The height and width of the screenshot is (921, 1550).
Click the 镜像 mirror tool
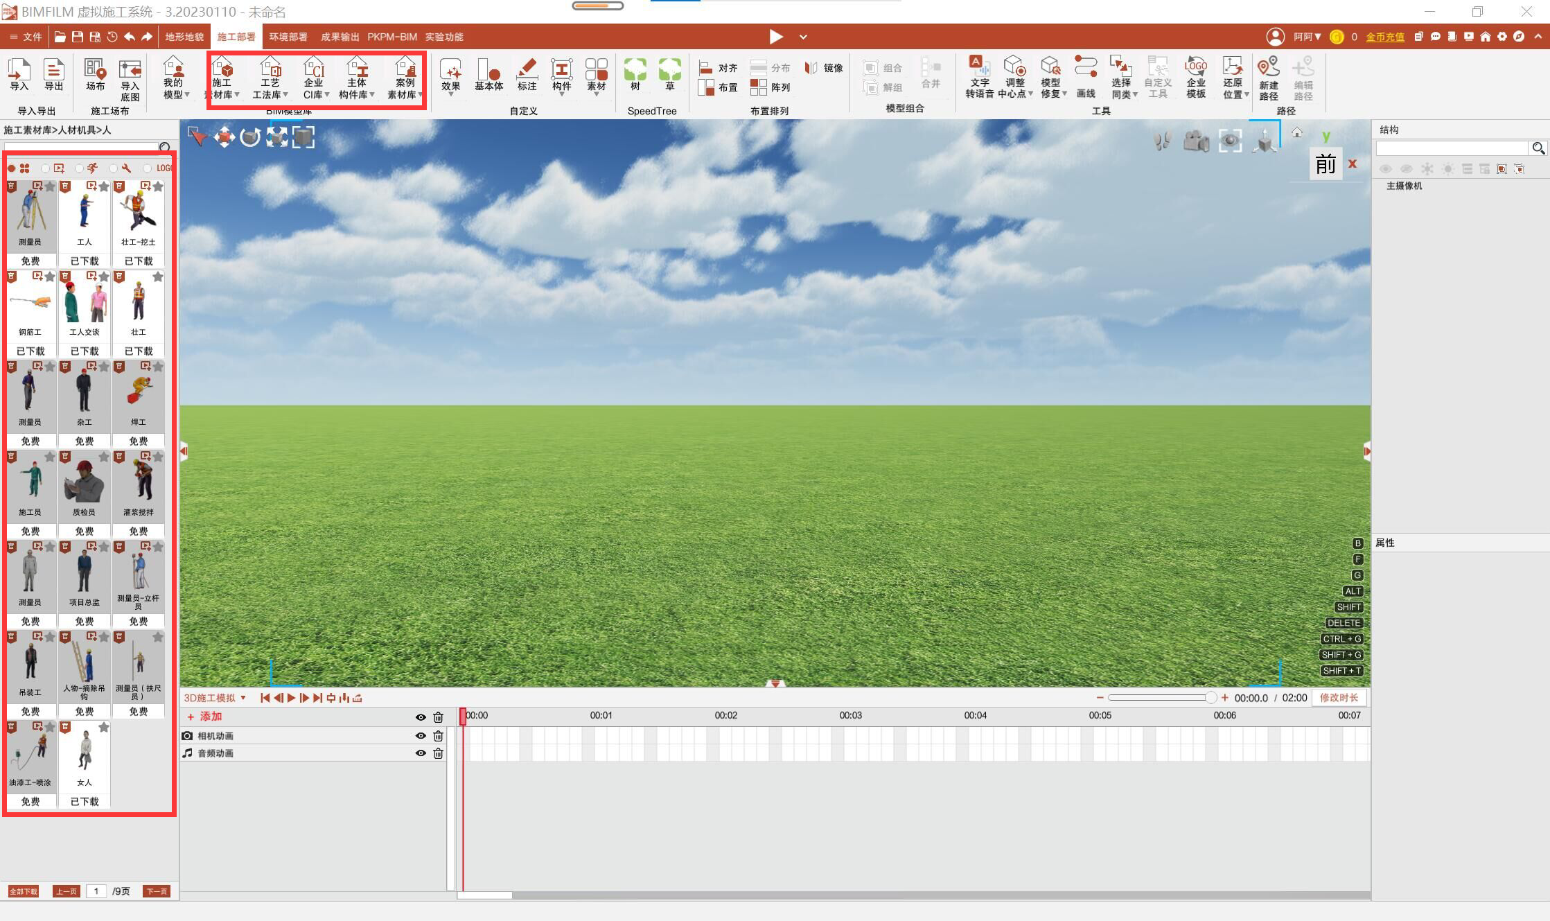(x=824, y=68)
